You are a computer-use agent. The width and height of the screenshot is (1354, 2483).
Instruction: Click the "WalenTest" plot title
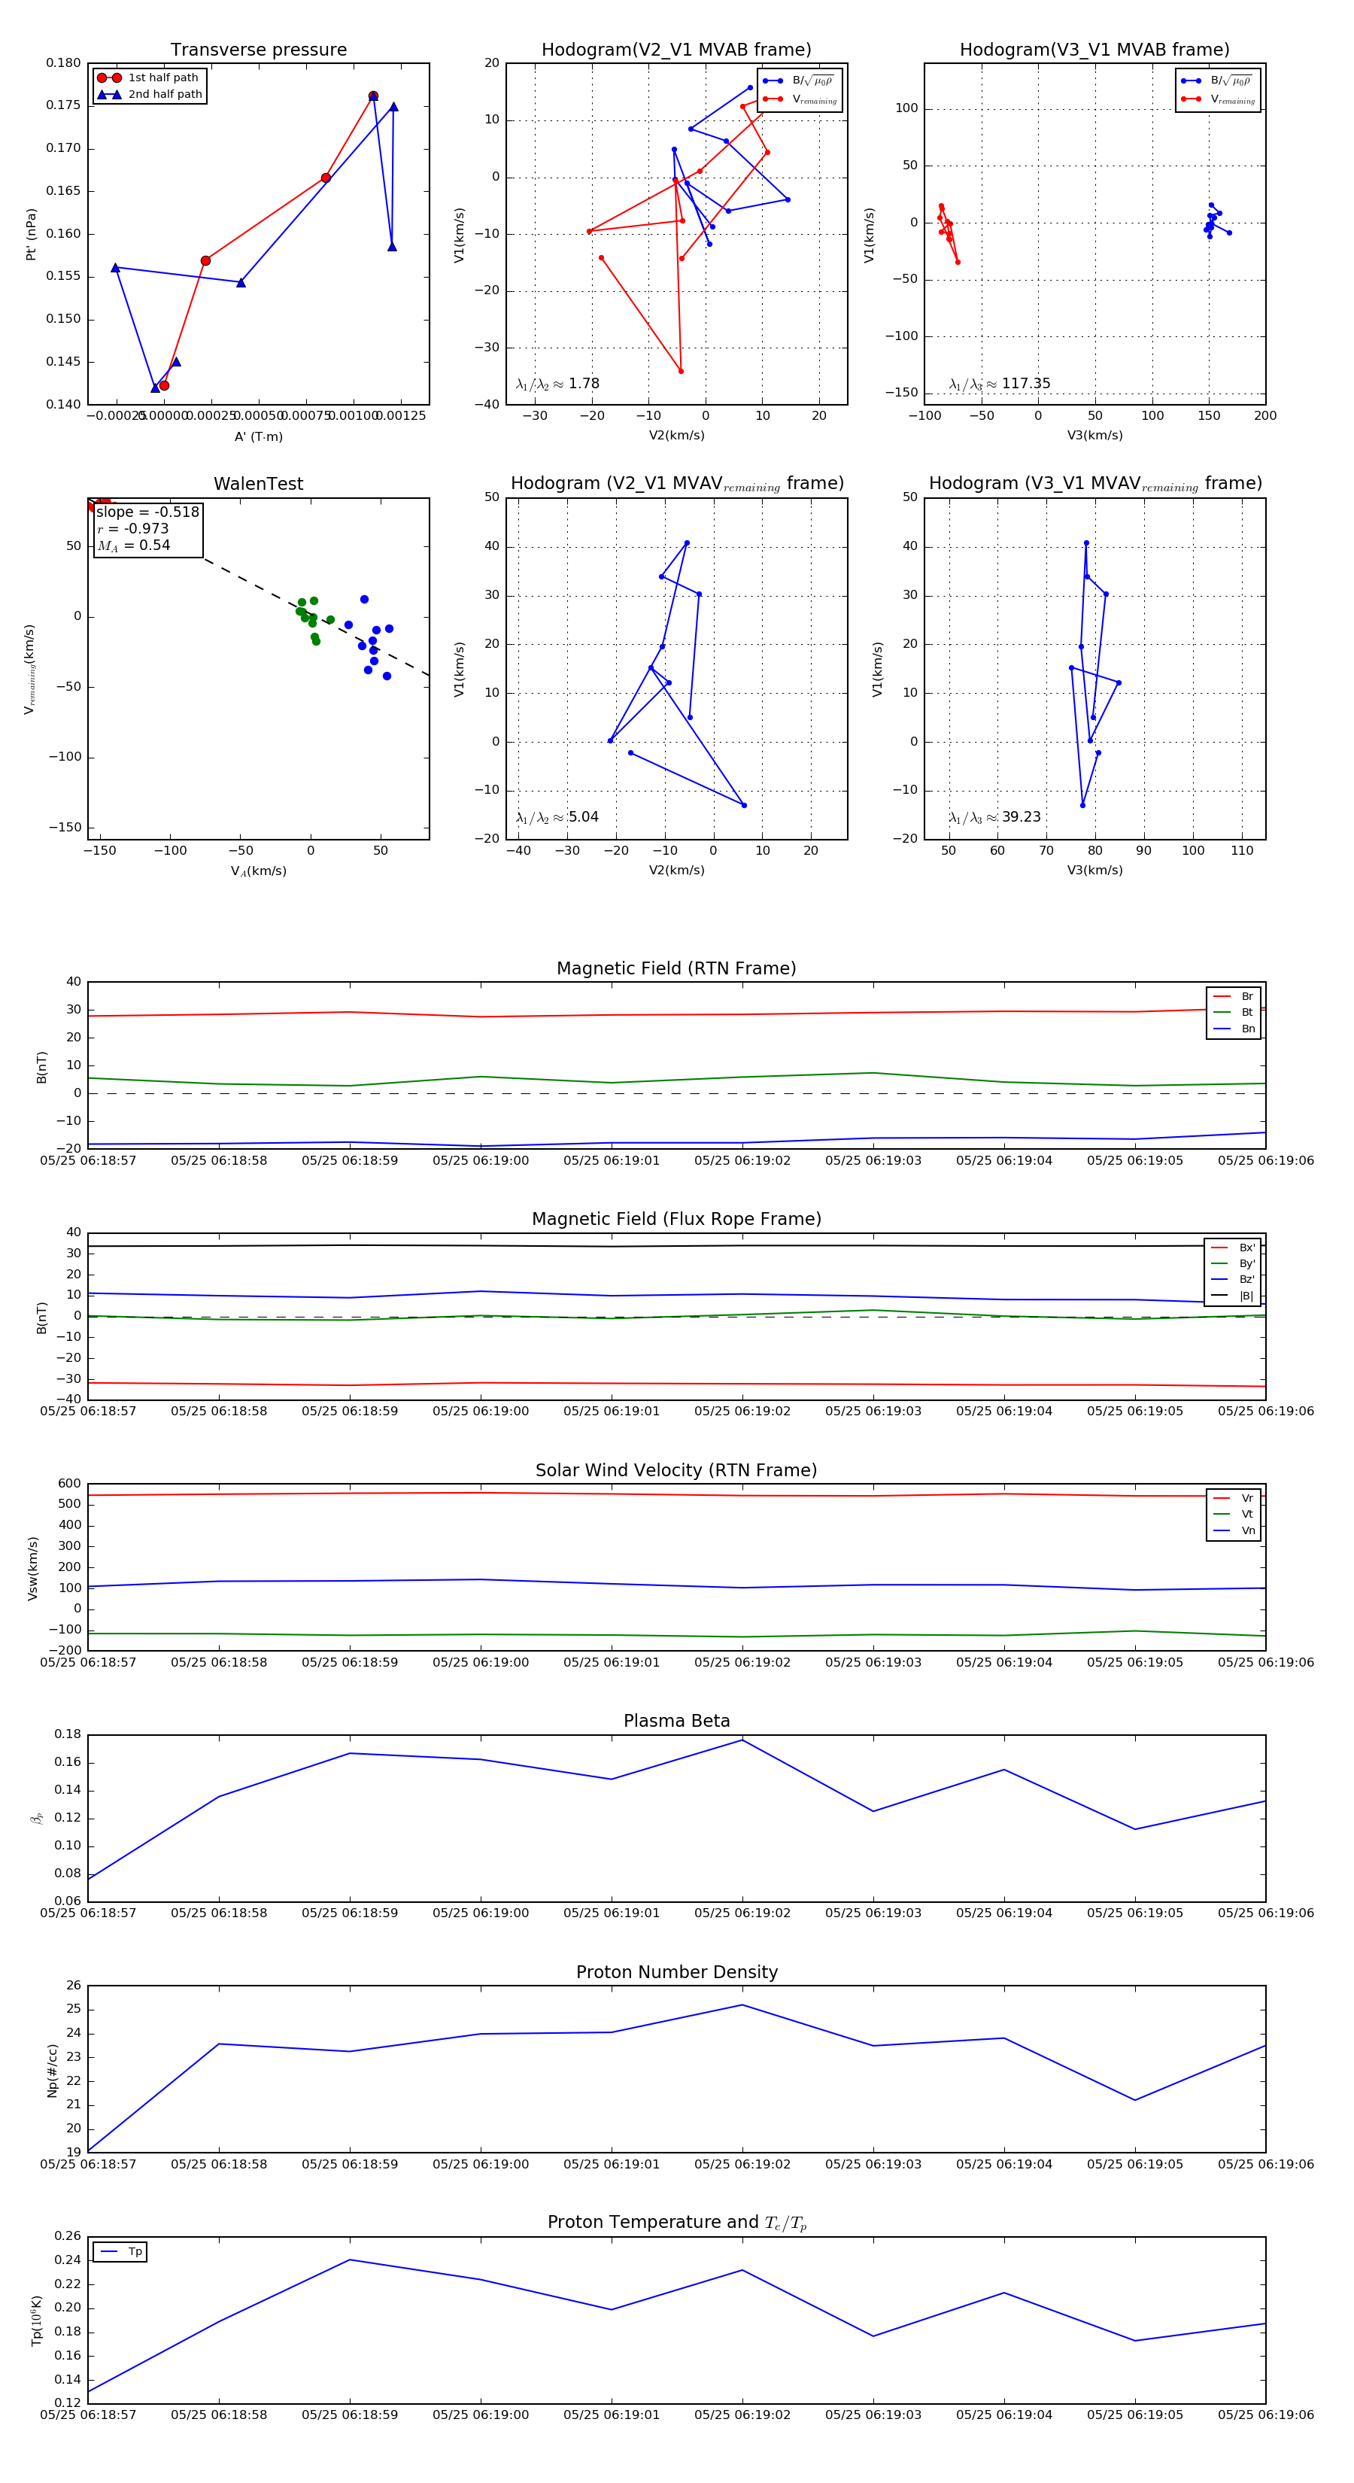click(x=258, y=484)
